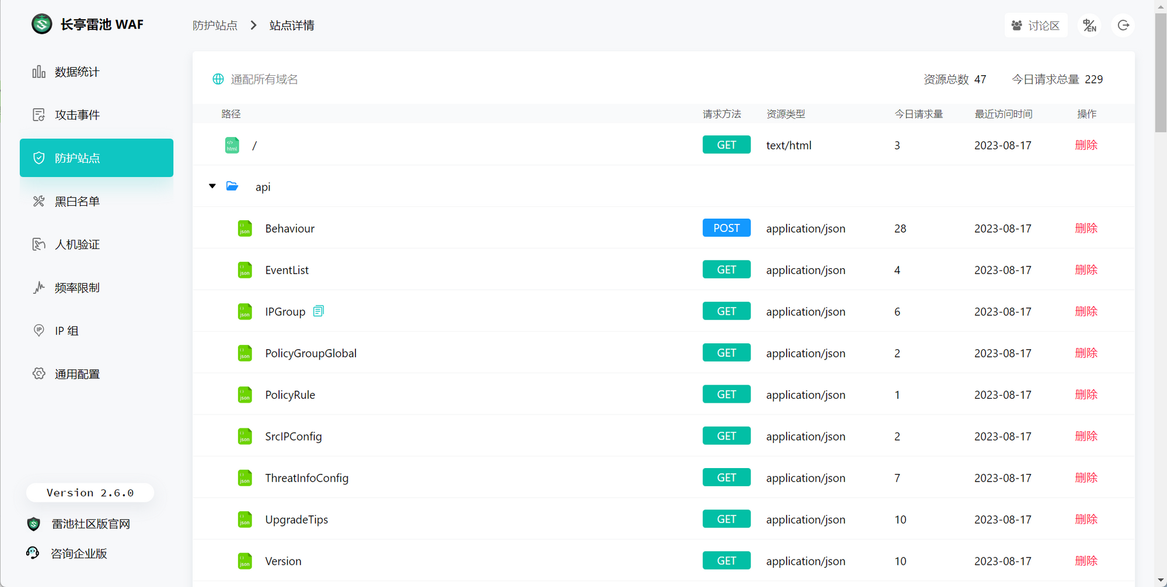Collapse the api folder tree arrow
The image size is (1167, 587).
coord(212,187)
